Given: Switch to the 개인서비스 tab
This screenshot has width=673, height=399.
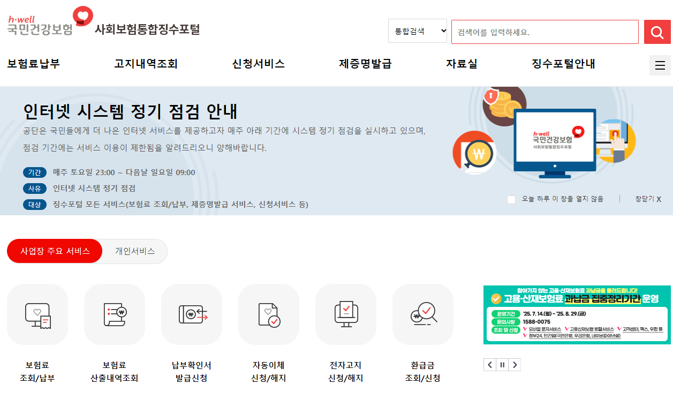Looking at the screenshot, I should point(135,251).
